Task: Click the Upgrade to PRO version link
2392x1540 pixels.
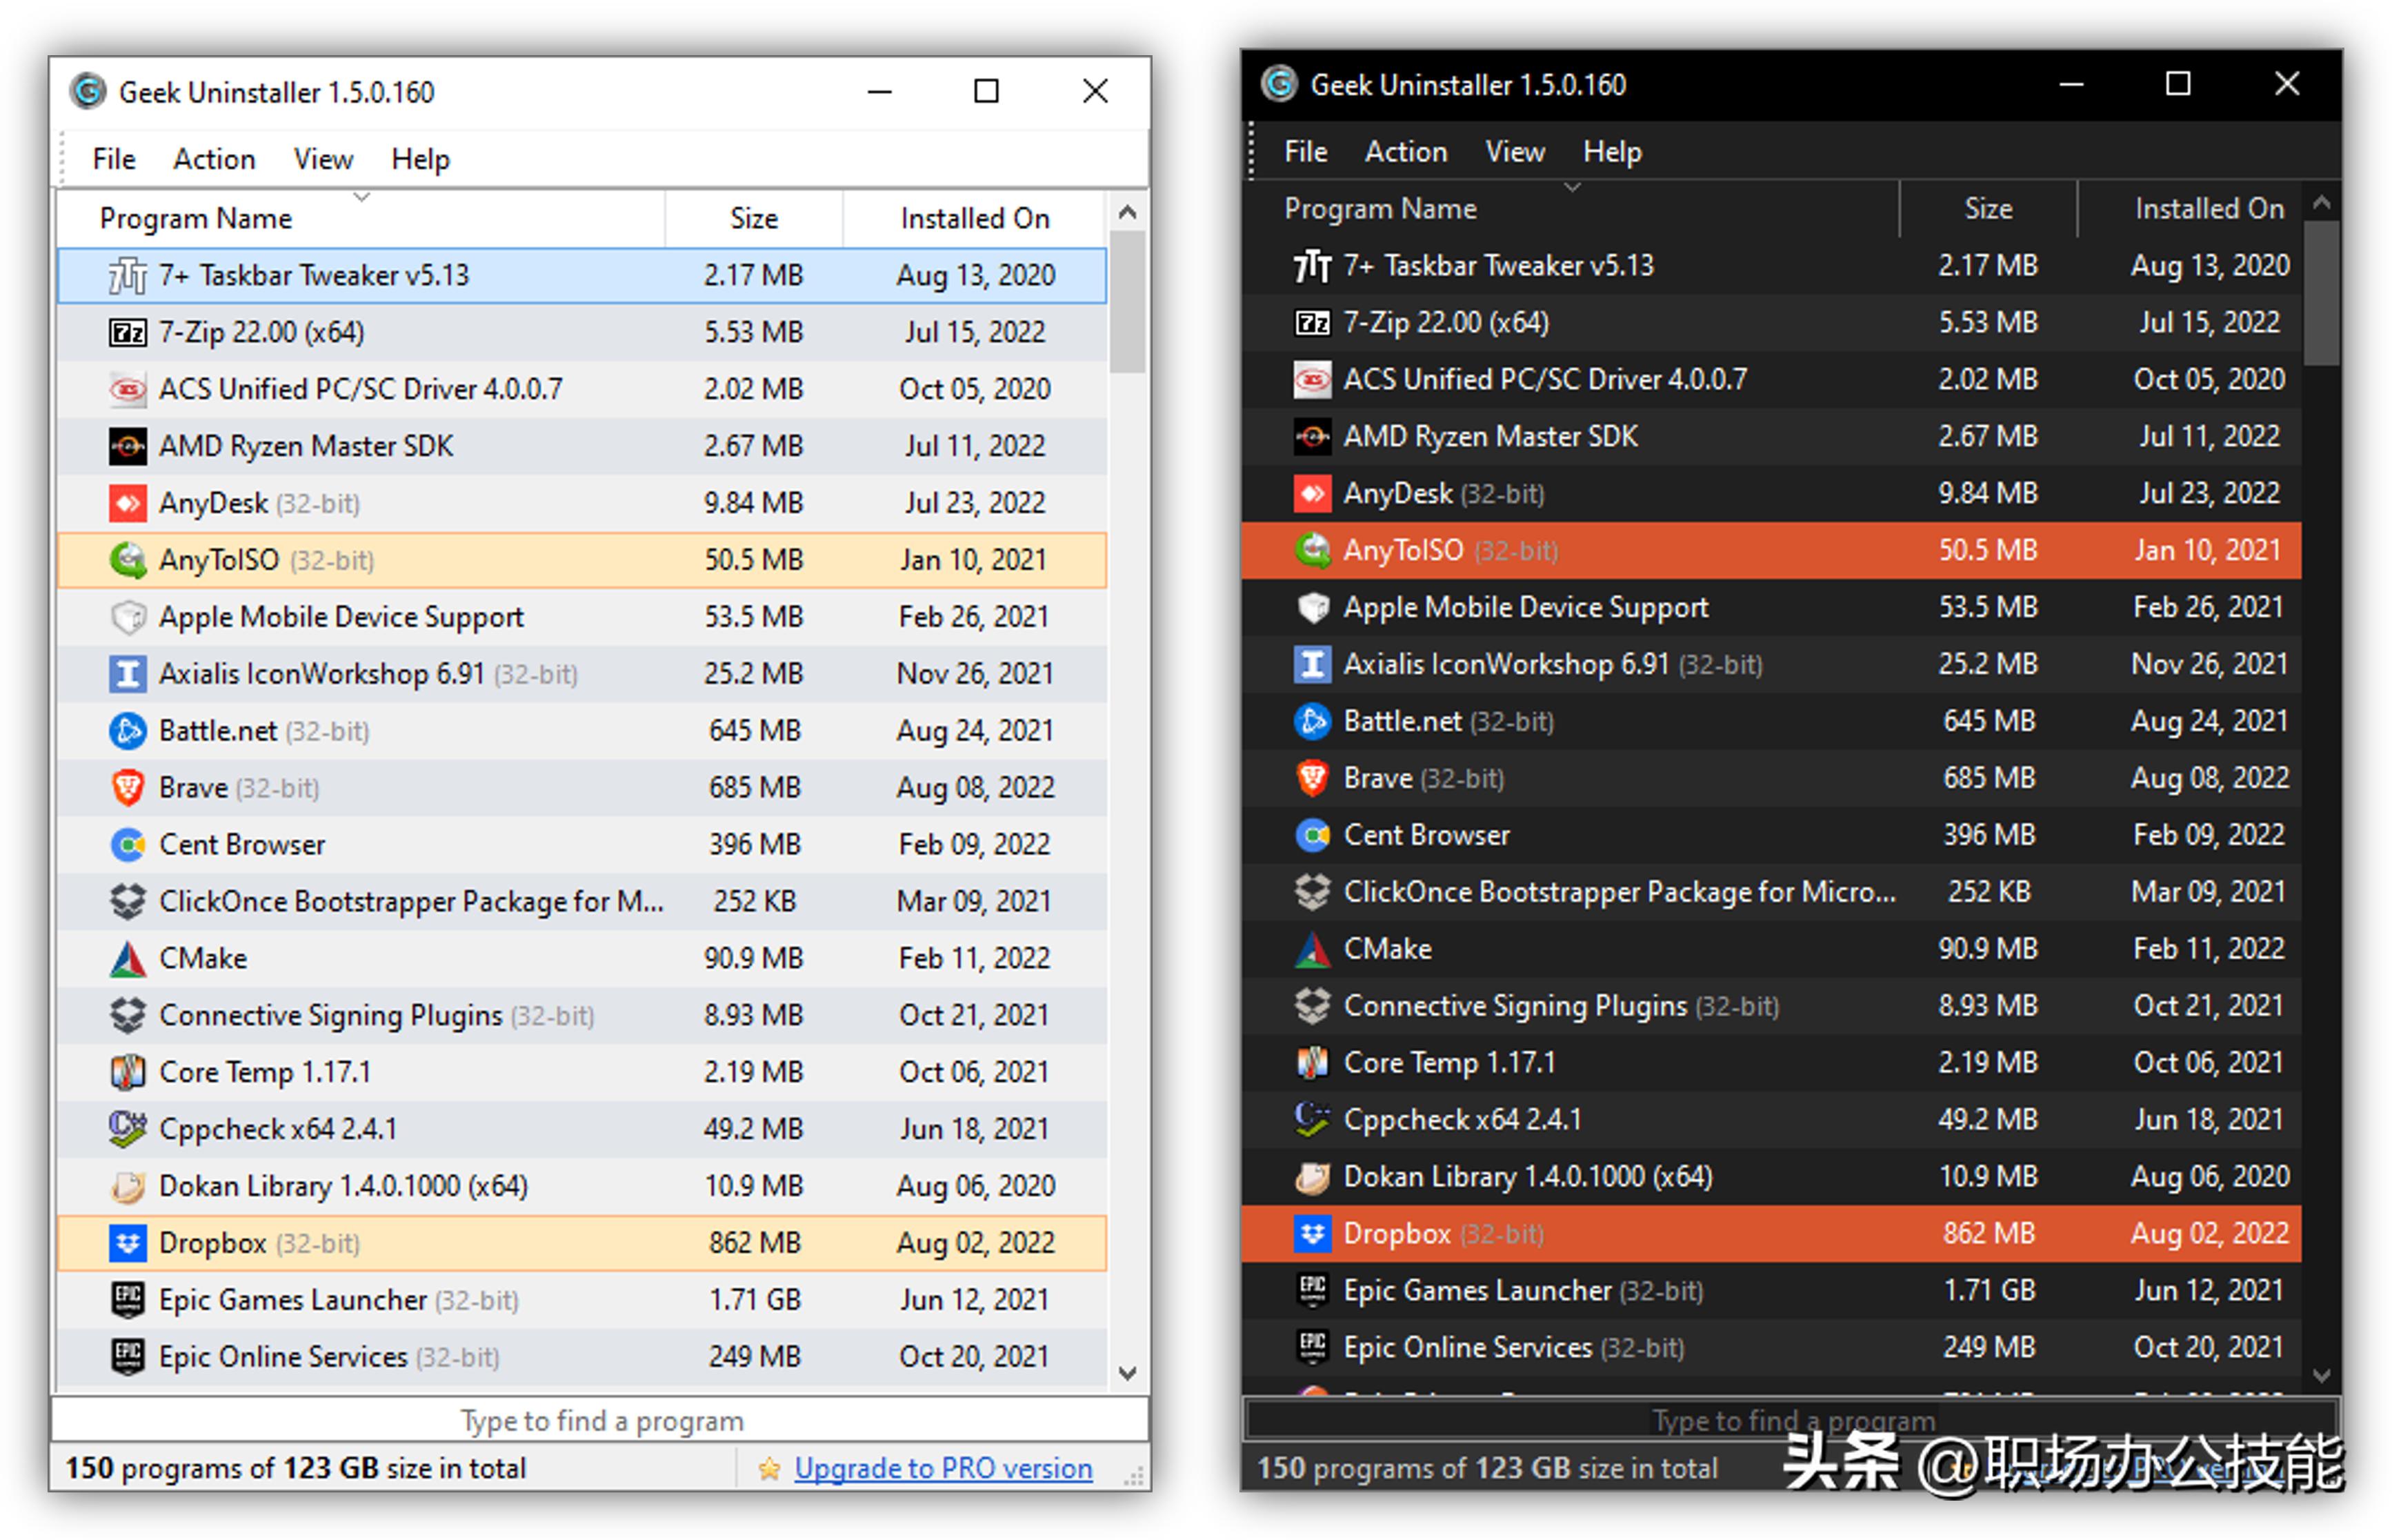Action: 943,1467
